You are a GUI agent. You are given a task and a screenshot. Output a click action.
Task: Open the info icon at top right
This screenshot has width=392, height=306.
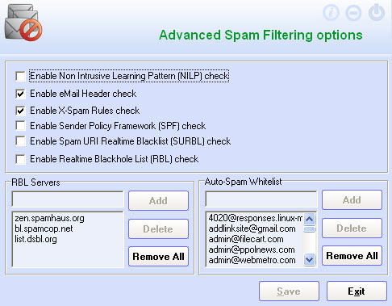click(x=331, y=13)
